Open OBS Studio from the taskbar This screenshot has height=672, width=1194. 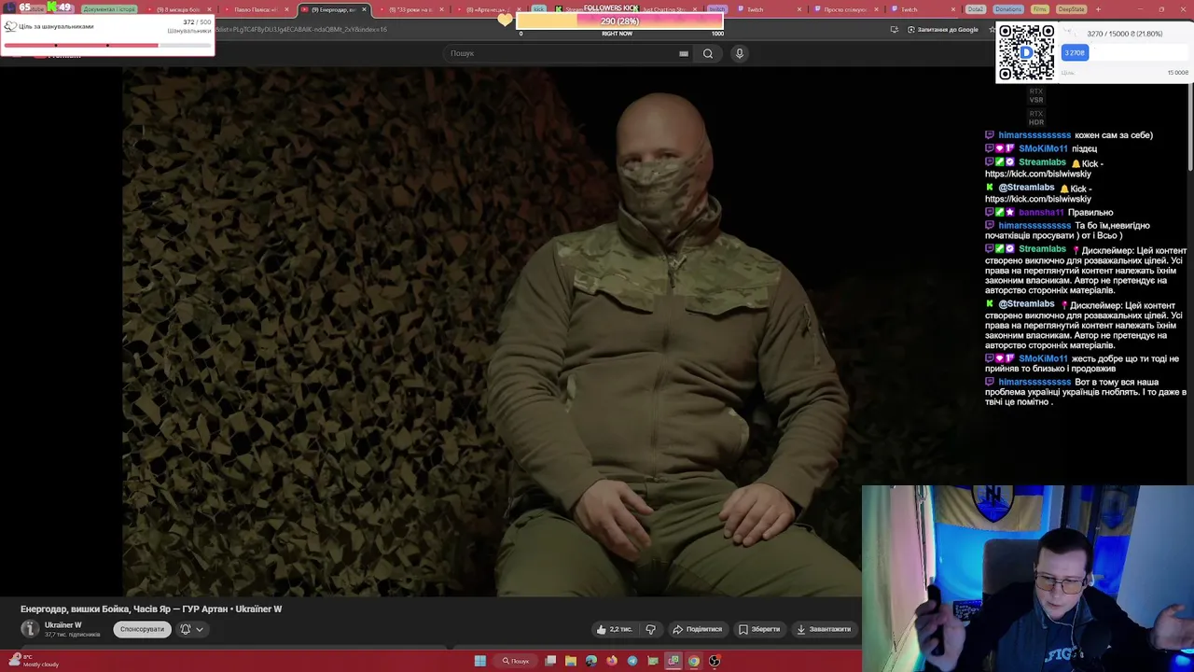click(715, 661)
